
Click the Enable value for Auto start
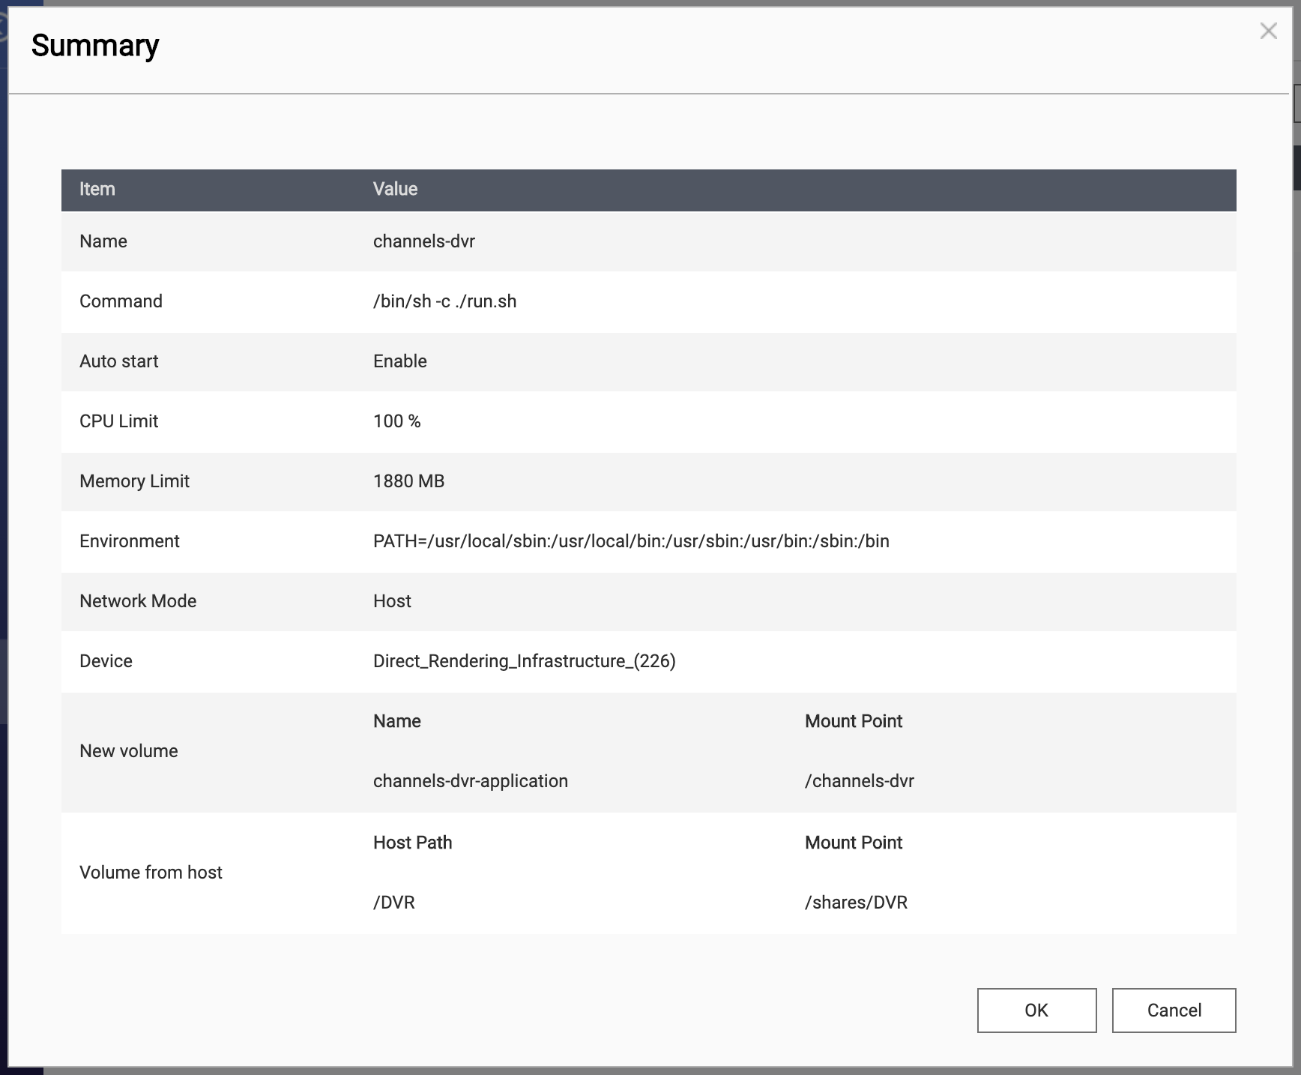[x=399, y=361]
